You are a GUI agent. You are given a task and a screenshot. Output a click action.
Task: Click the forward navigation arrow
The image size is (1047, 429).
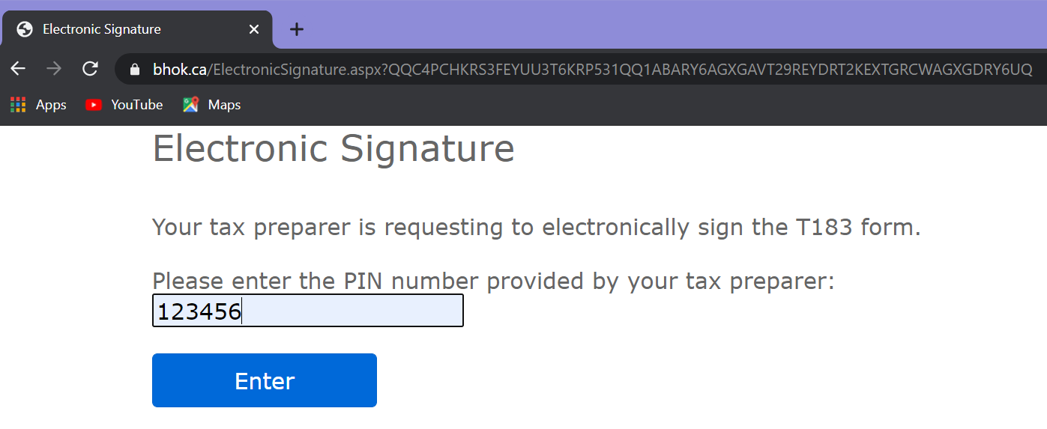pos(54,69)
